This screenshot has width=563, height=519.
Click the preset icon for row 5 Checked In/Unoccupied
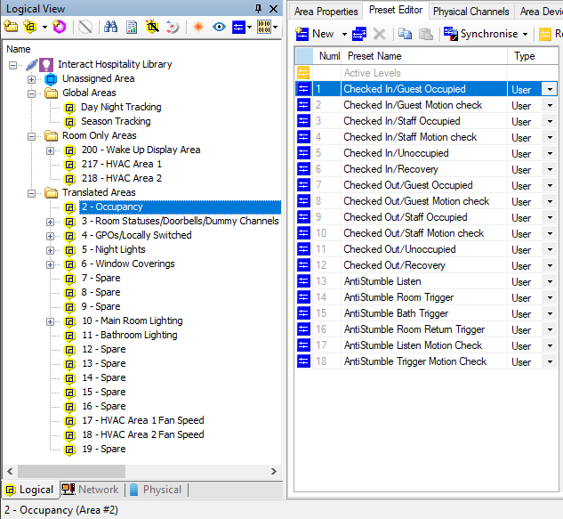pos(303,153)
